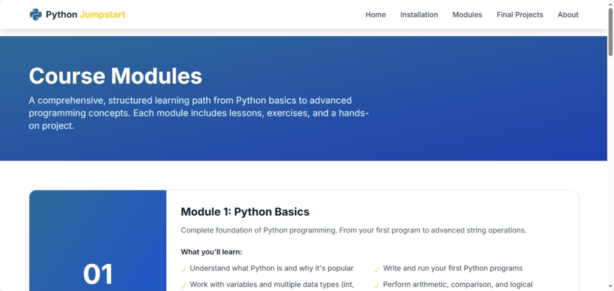Click the scrollbar up arrow

pyautogui.click(x=610, y=5)
